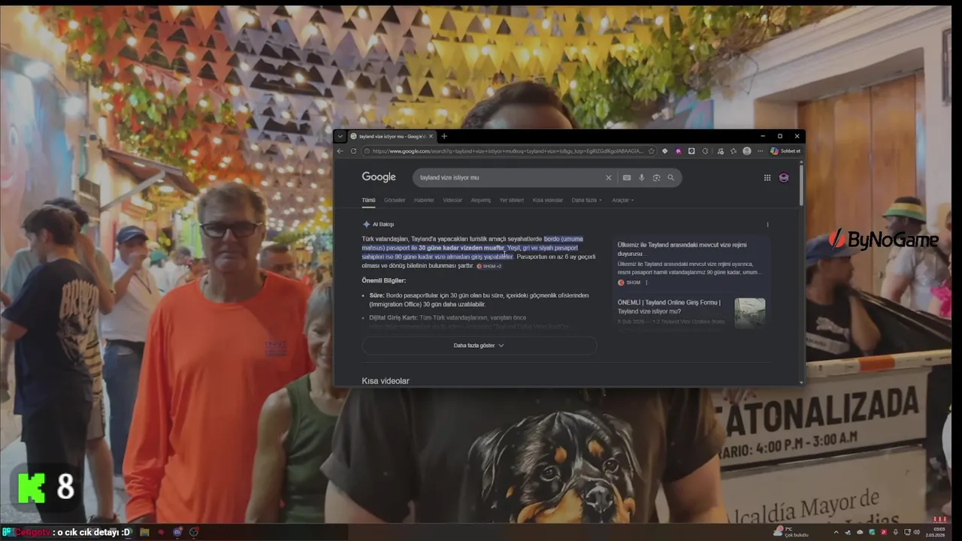
Task: Open a new browser tab
Action: pos(444,136)
